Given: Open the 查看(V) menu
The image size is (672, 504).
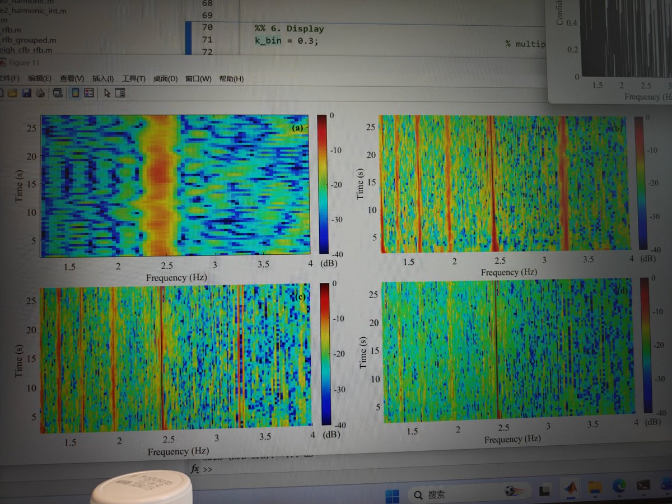Looking at the screenshot, I should 72,79.
